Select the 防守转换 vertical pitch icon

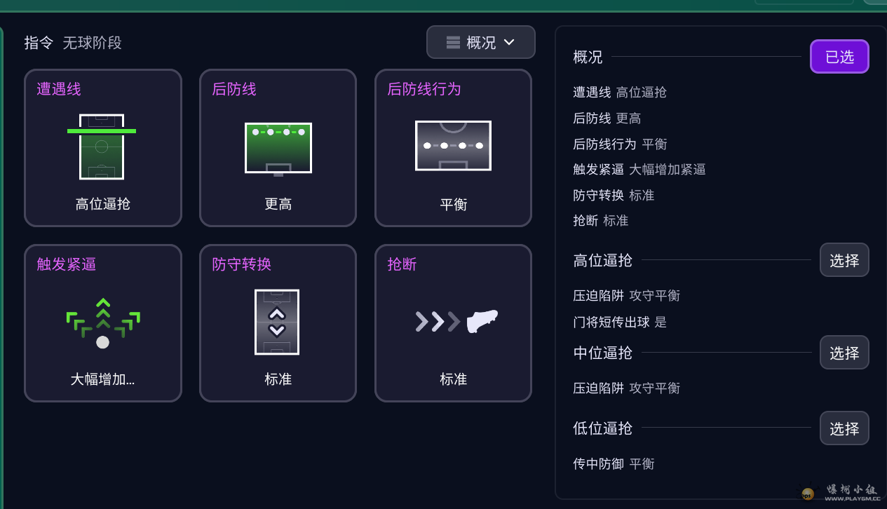tap(278, 321)
